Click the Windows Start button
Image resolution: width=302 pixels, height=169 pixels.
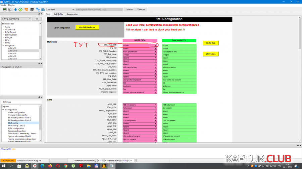coord(3,165)
